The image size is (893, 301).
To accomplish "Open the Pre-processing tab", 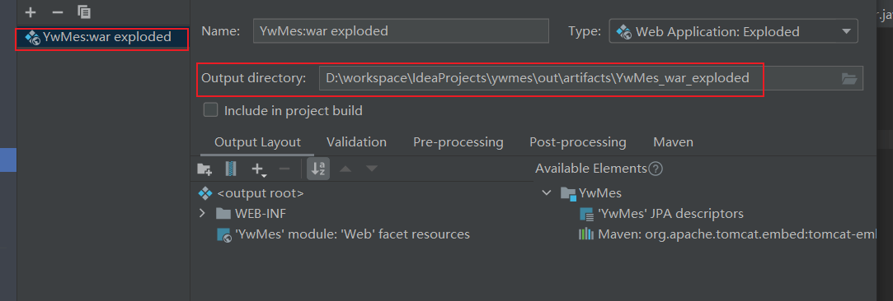I will (x=458, y=142).
